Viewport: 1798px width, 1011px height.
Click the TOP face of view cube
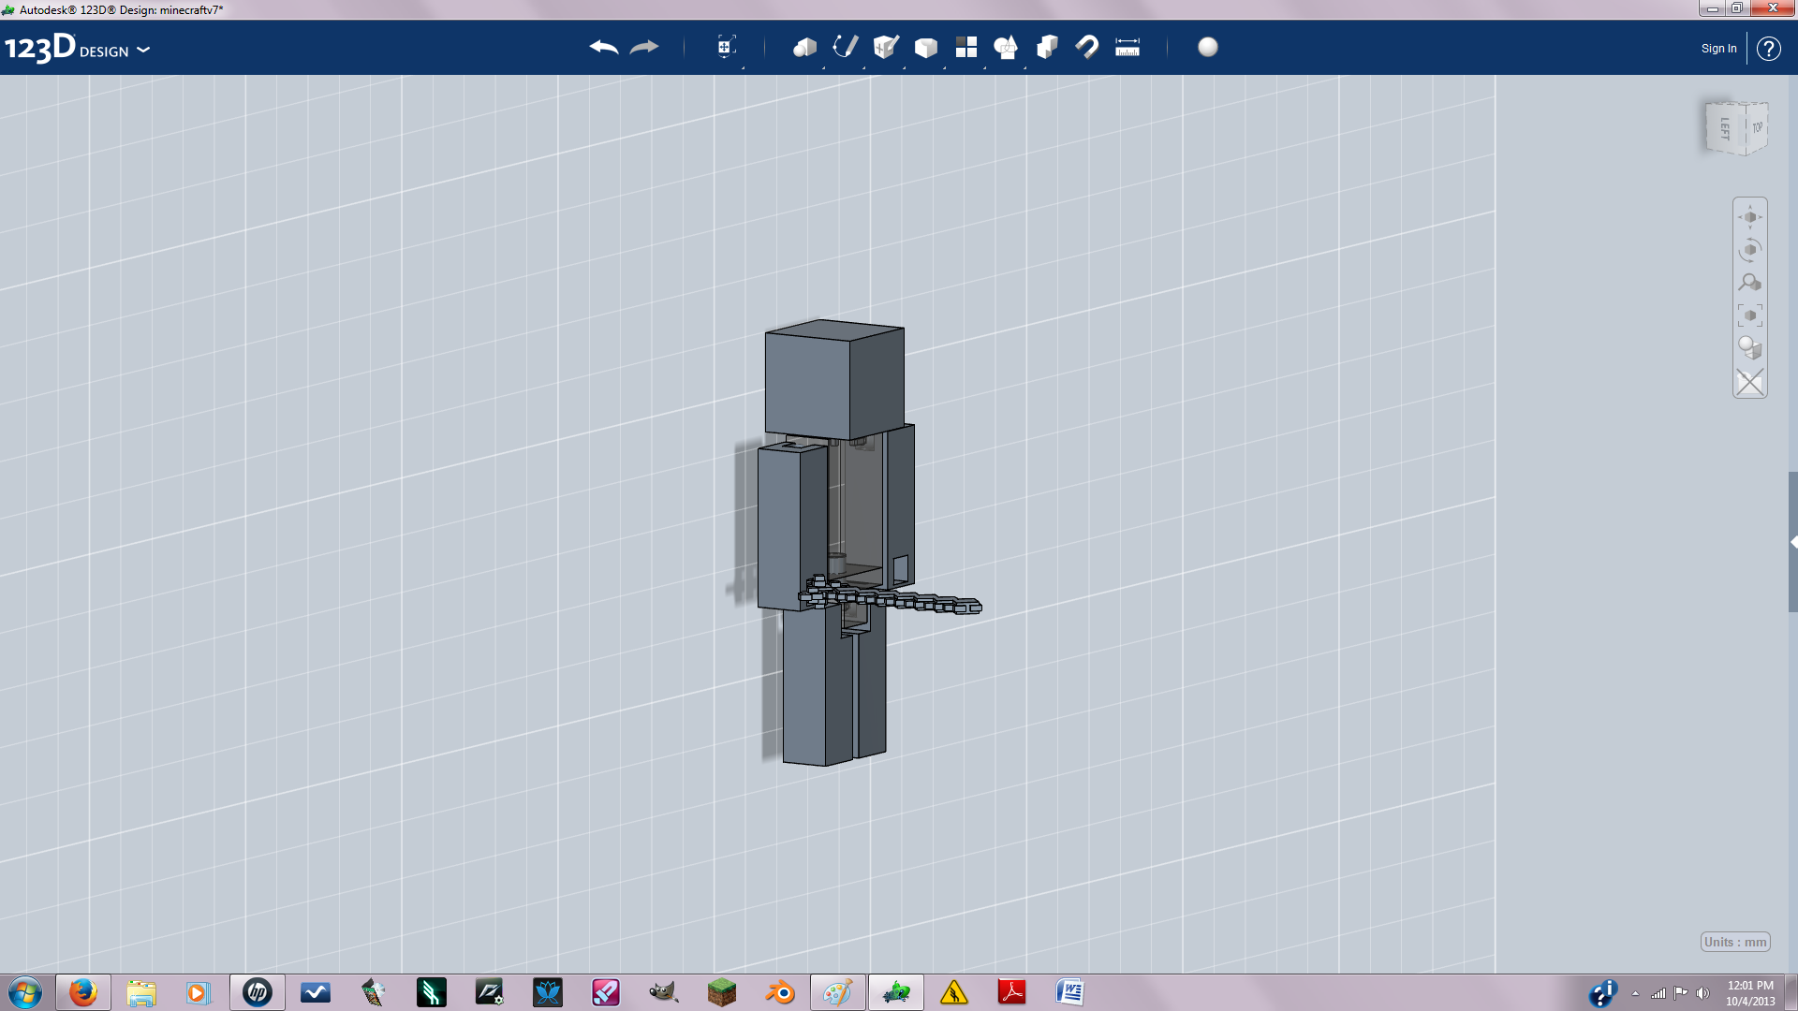pyautogui.click(x=1757, y=127)
